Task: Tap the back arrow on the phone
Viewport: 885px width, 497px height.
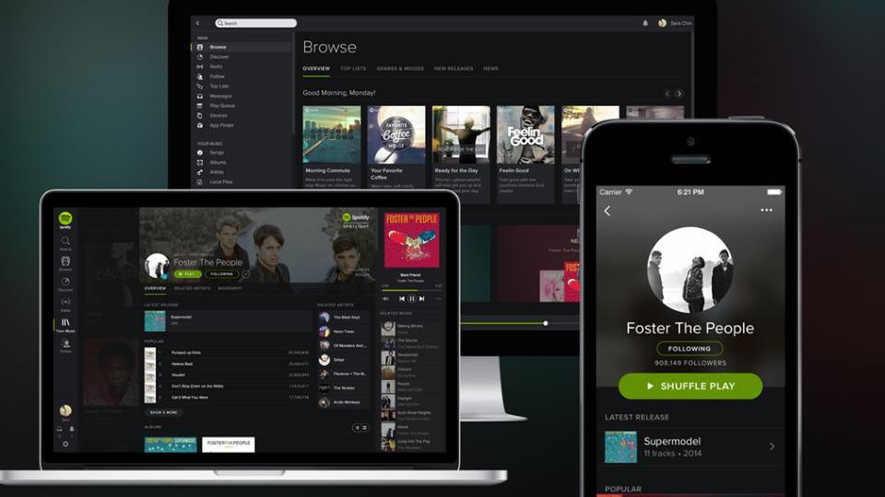Action: pos(608,212)
